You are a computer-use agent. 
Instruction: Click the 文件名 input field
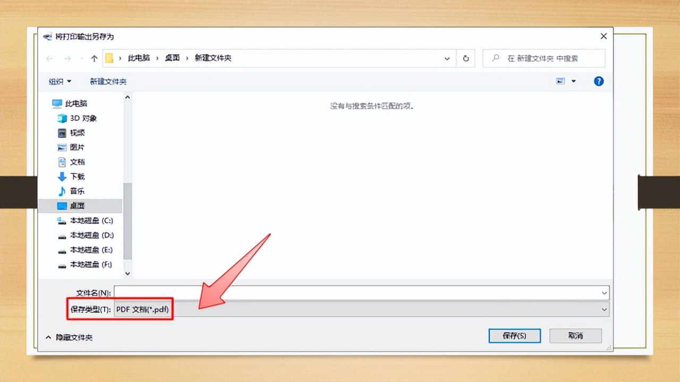click(361, 293)
